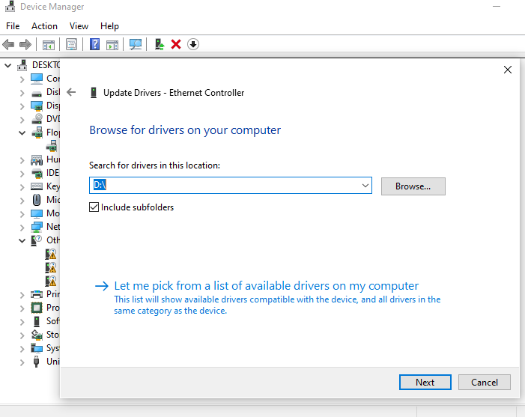Image resolution: width=525 pixels, height=417 pixels.
Task: Click the red X Uninstall device icon
Action: click(176, 45)
